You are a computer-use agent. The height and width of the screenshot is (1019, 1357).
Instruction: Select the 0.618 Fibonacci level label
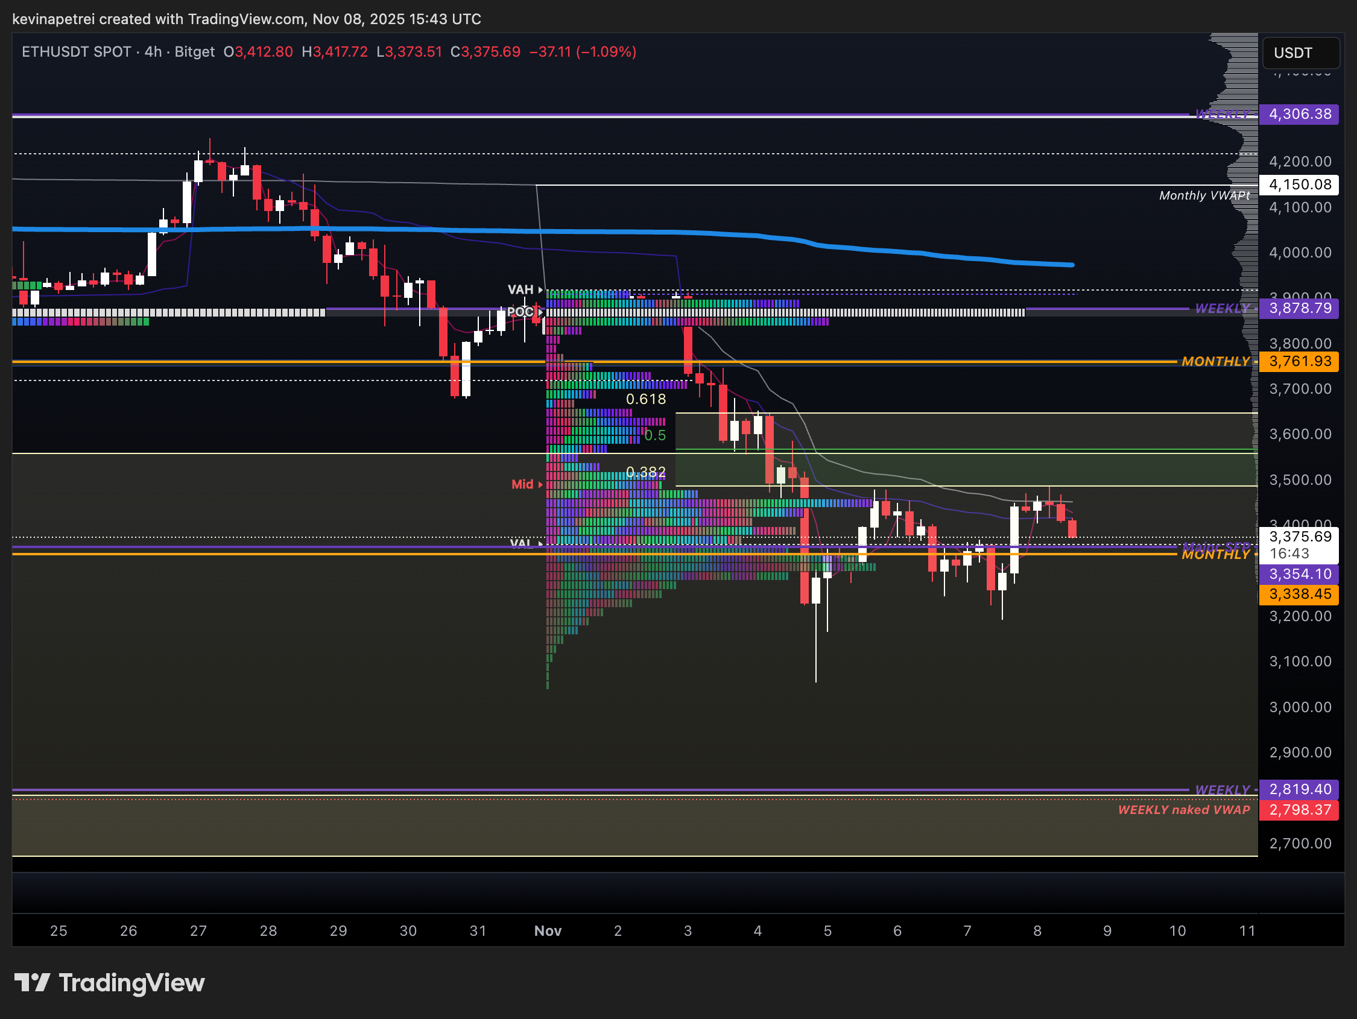tap(645, 399)
